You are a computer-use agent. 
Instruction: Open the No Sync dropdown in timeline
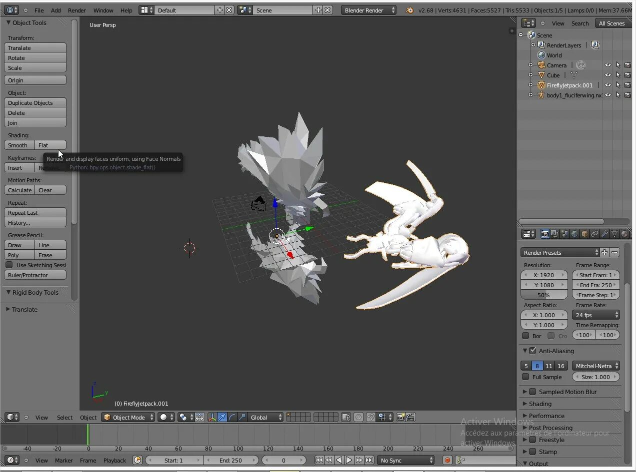coord(406,460)
